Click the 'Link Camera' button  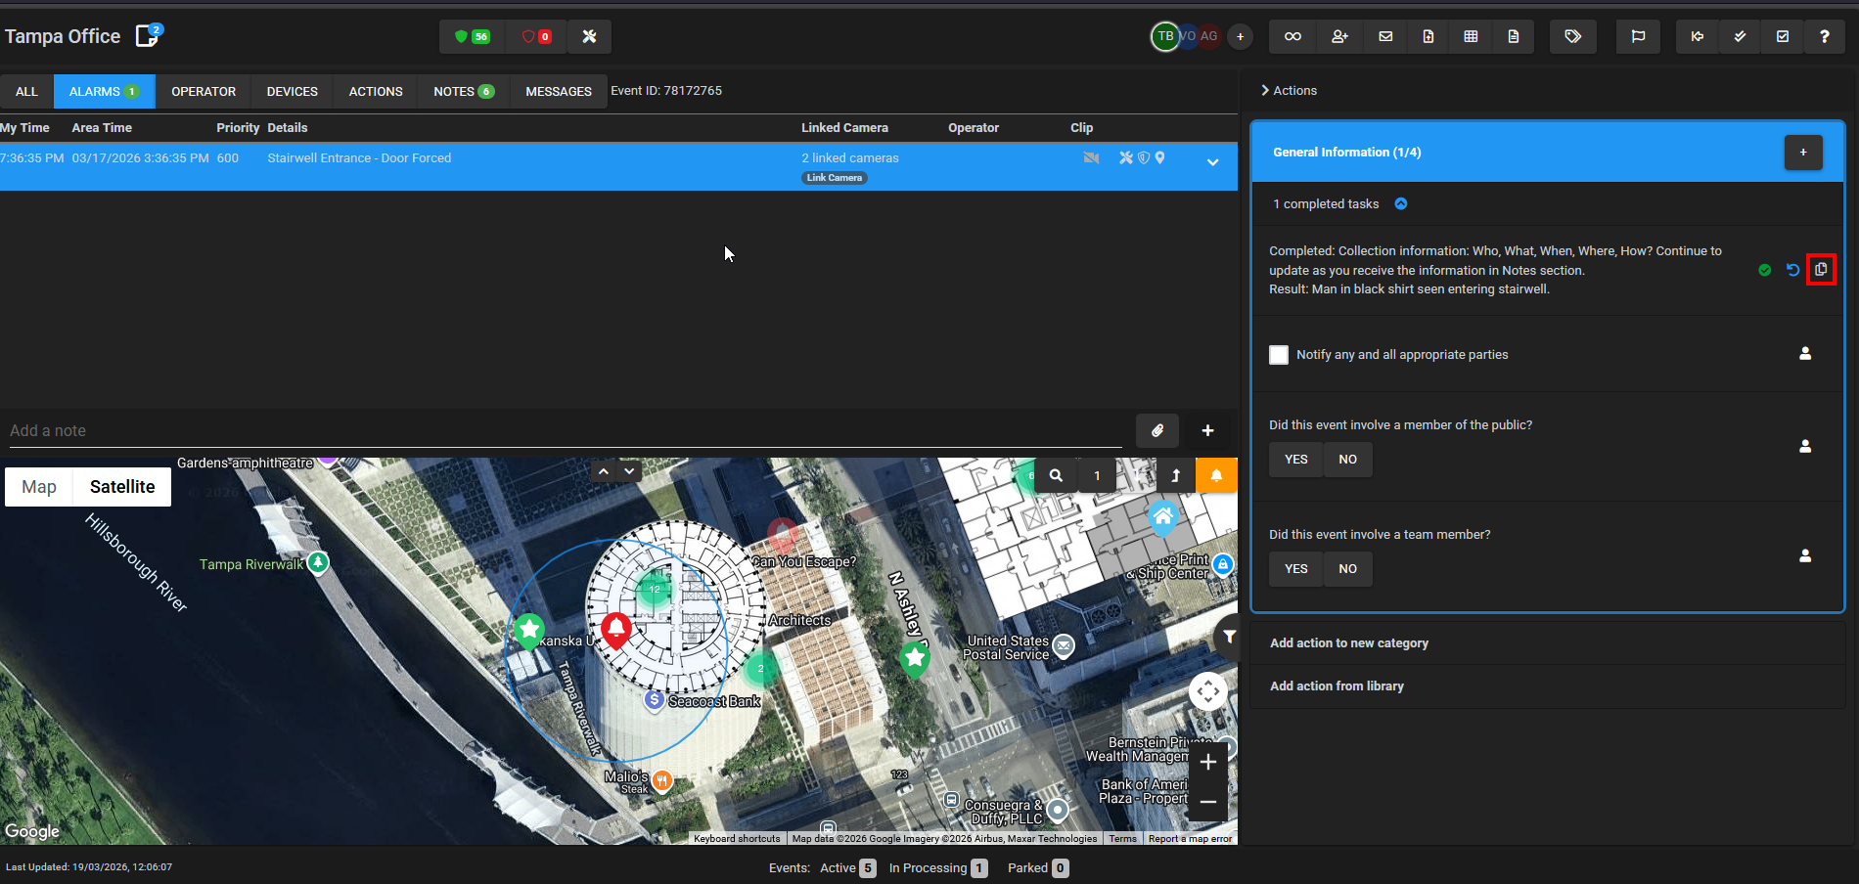pyautogui.click(x=834, y=178)
